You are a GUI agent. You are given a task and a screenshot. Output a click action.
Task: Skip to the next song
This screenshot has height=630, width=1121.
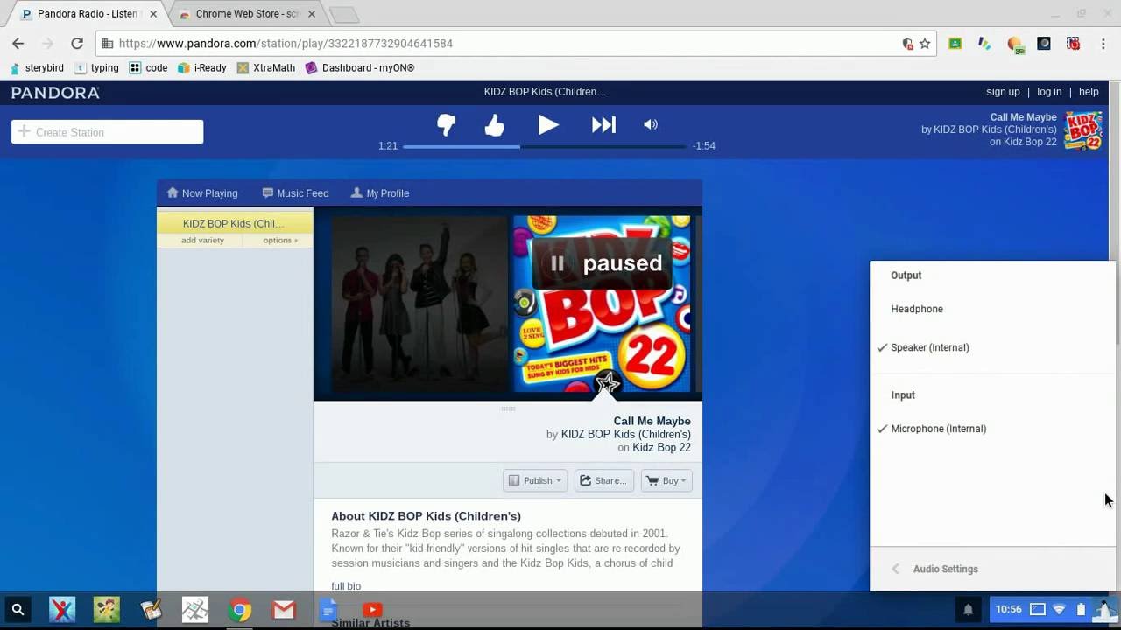(x=603, y=125)
